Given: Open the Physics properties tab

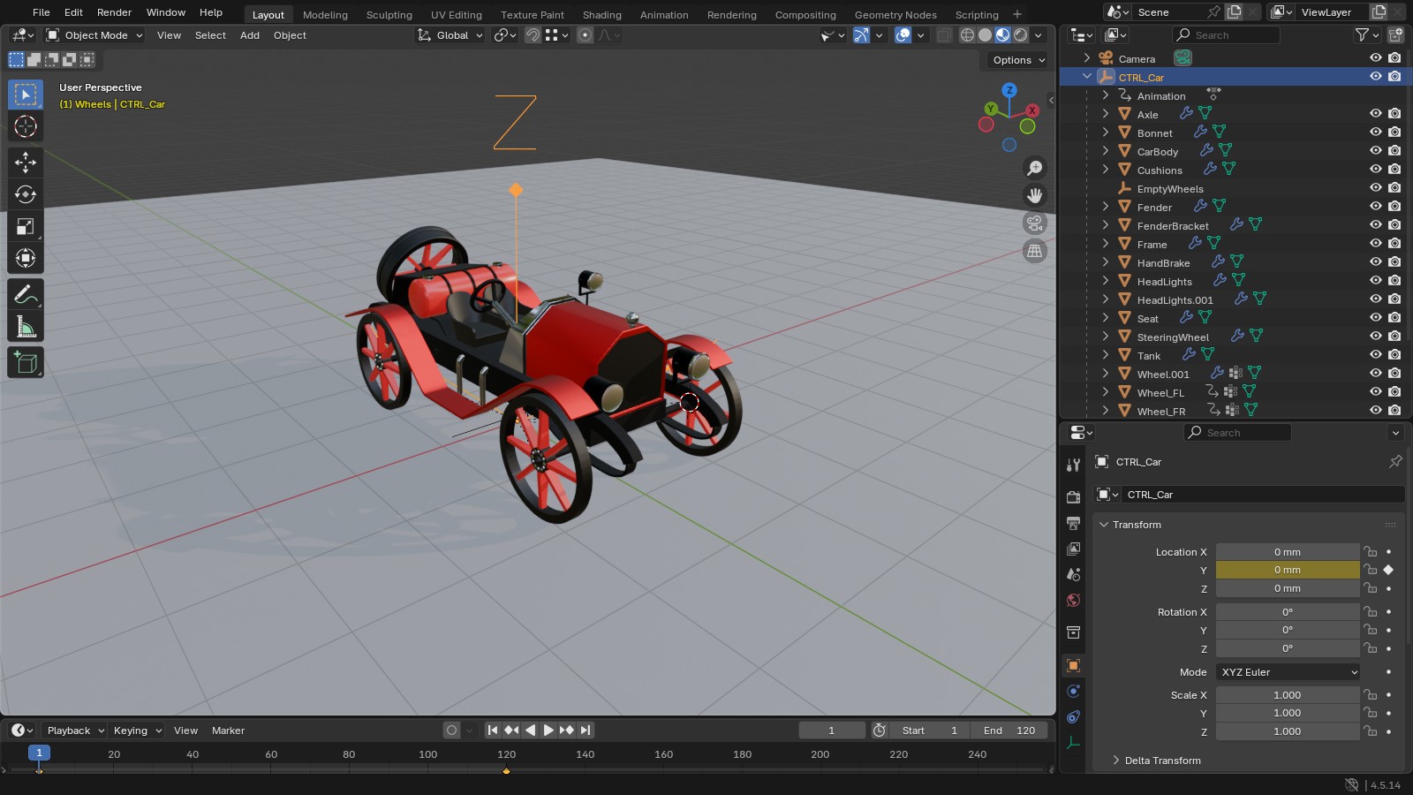Looking at the screenshot, I should click(1074, 692).
